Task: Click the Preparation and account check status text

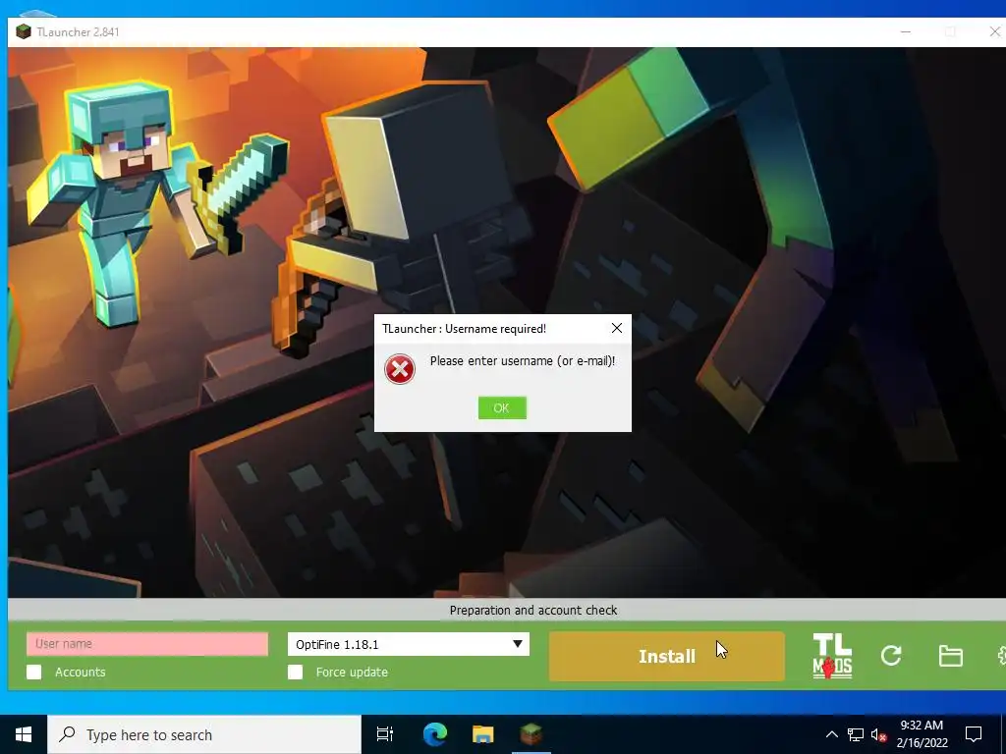Action: pyautogui.click(x=533, y=611)
